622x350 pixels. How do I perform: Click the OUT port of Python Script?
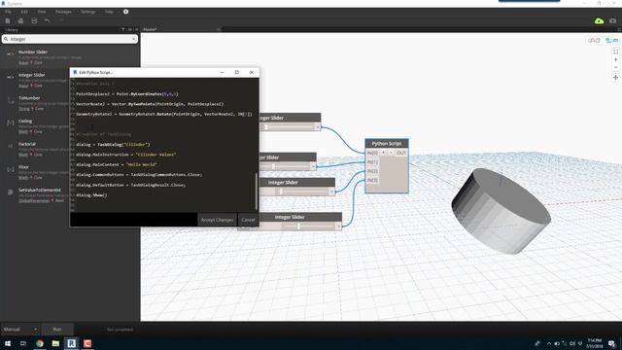(x=401, y=153)
